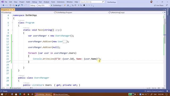This screenshot has height=96, width=170.
Task: Open the Build menu
Action: [28, 2]
